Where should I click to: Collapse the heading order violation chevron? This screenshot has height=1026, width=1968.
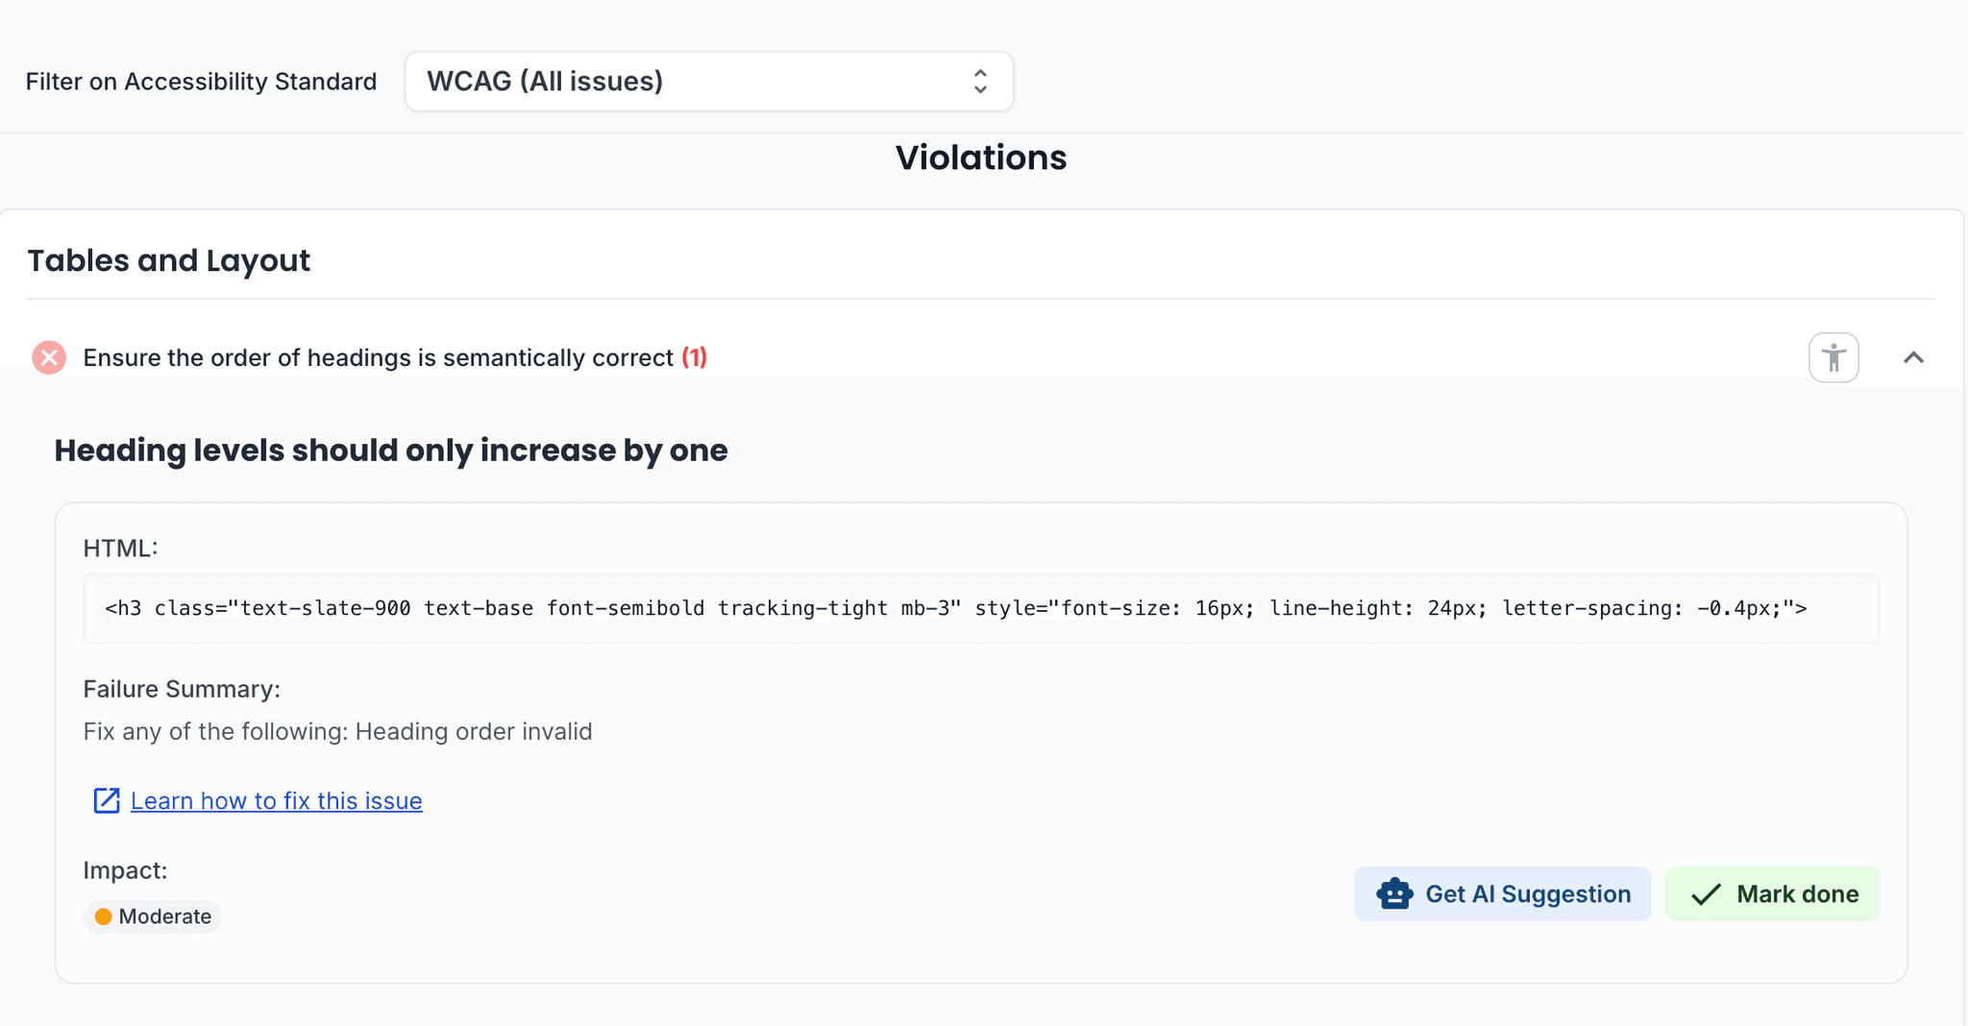click(x=1912, y=357)
